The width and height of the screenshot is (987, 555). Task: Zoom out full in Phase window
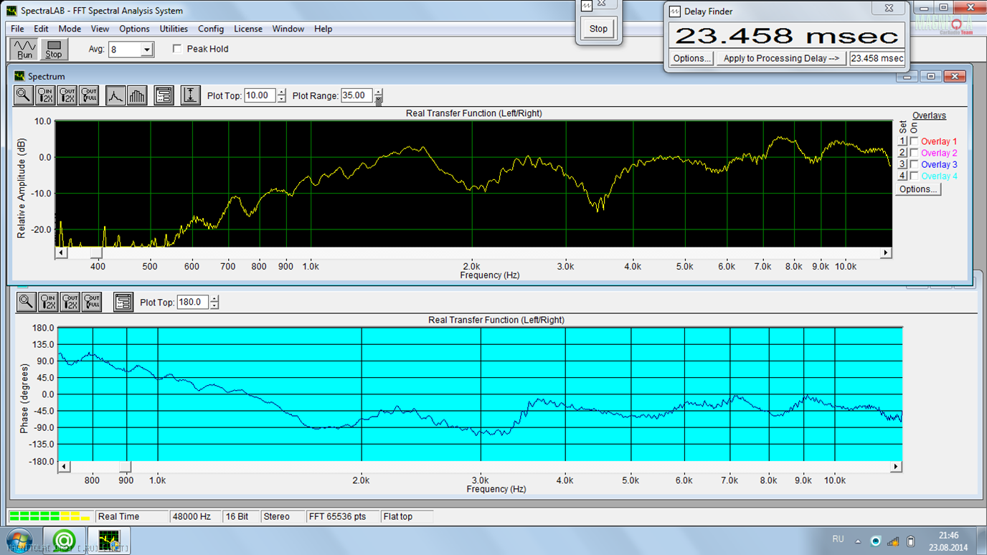[92, 302]
